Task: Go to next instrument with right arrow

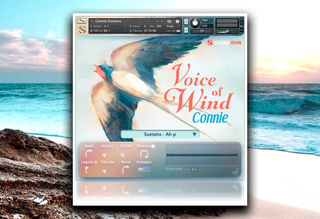Action: [162, 21]
